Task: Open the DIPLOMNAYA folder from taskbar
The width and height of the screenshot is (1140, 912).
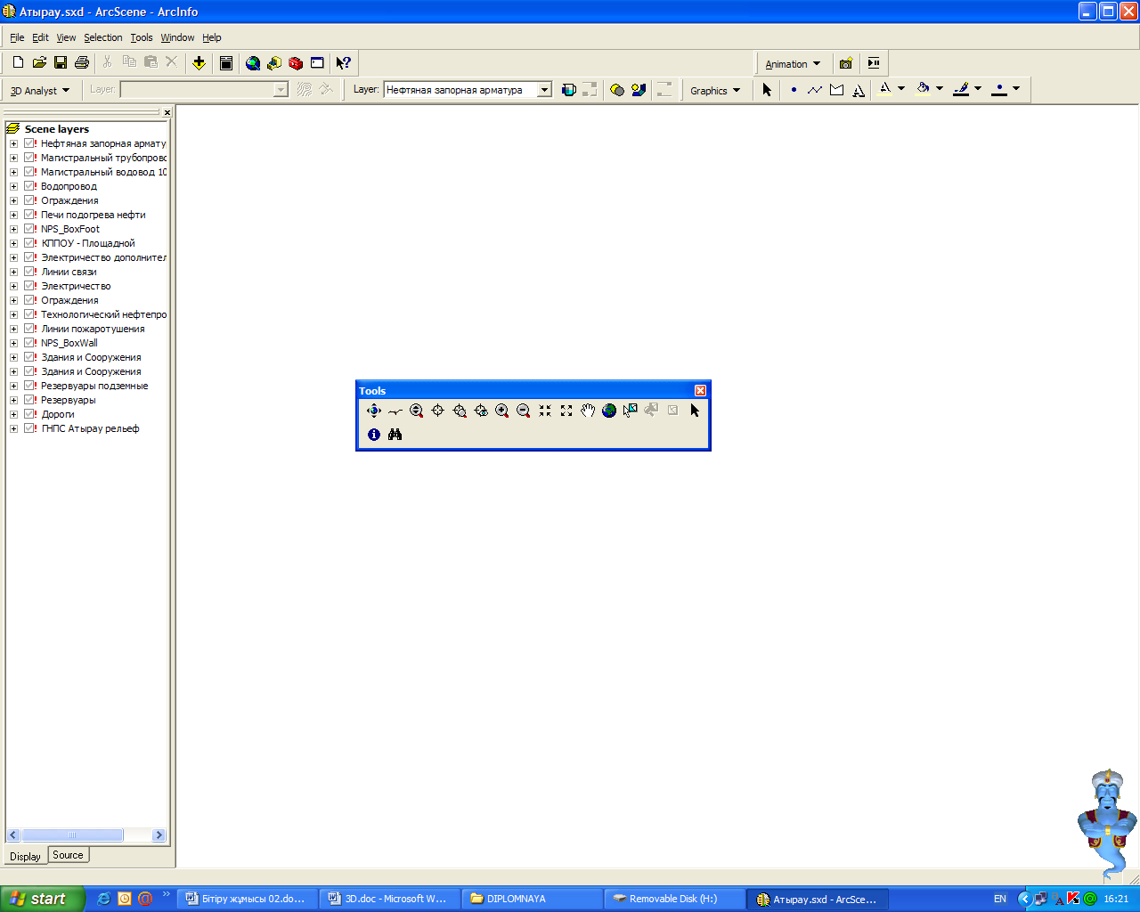Action: click(x=532, y=899)
